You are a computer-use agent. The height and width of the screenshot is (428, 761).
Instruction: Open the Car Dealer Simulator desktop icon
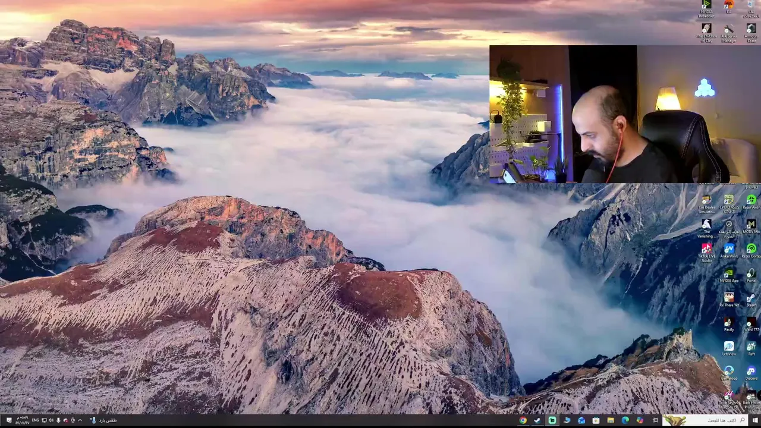point(706,203)
